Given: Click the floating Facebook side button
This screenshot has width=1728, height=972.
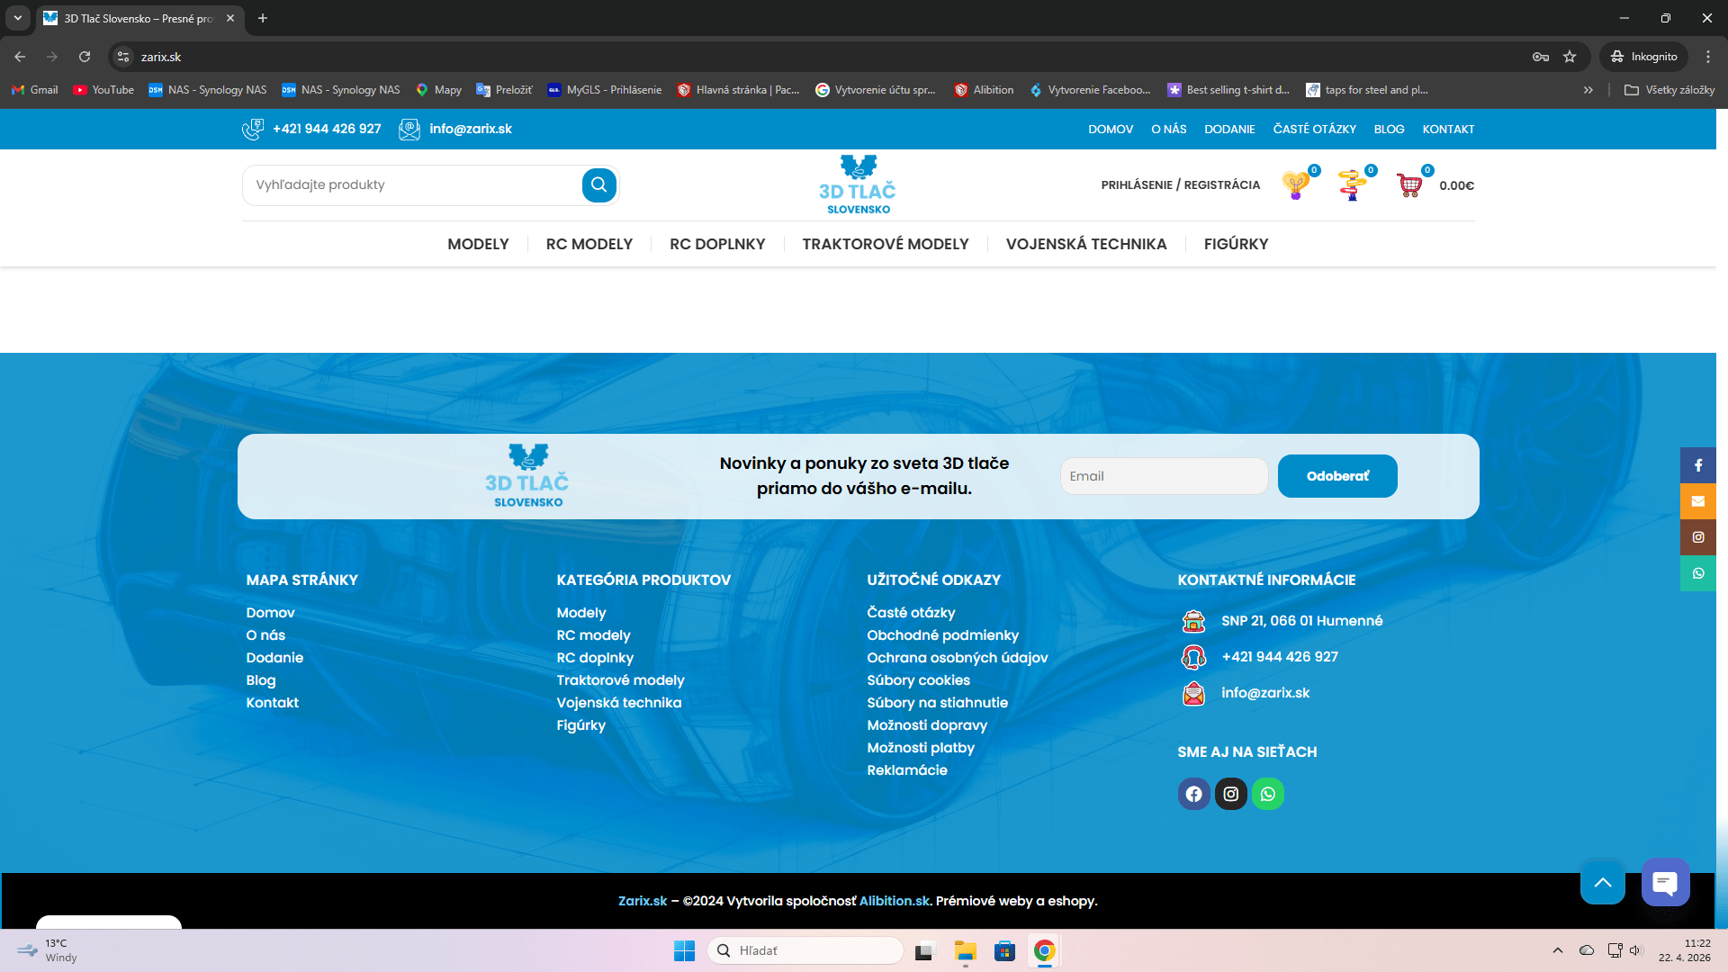Looking at the screenshot, I should (x=1697, y=465).
